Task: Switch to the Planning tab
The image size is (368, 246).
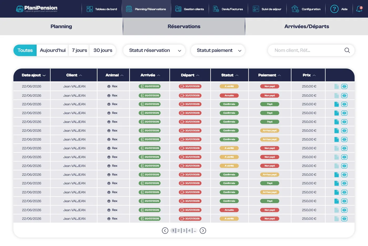Action: [61, 27]
